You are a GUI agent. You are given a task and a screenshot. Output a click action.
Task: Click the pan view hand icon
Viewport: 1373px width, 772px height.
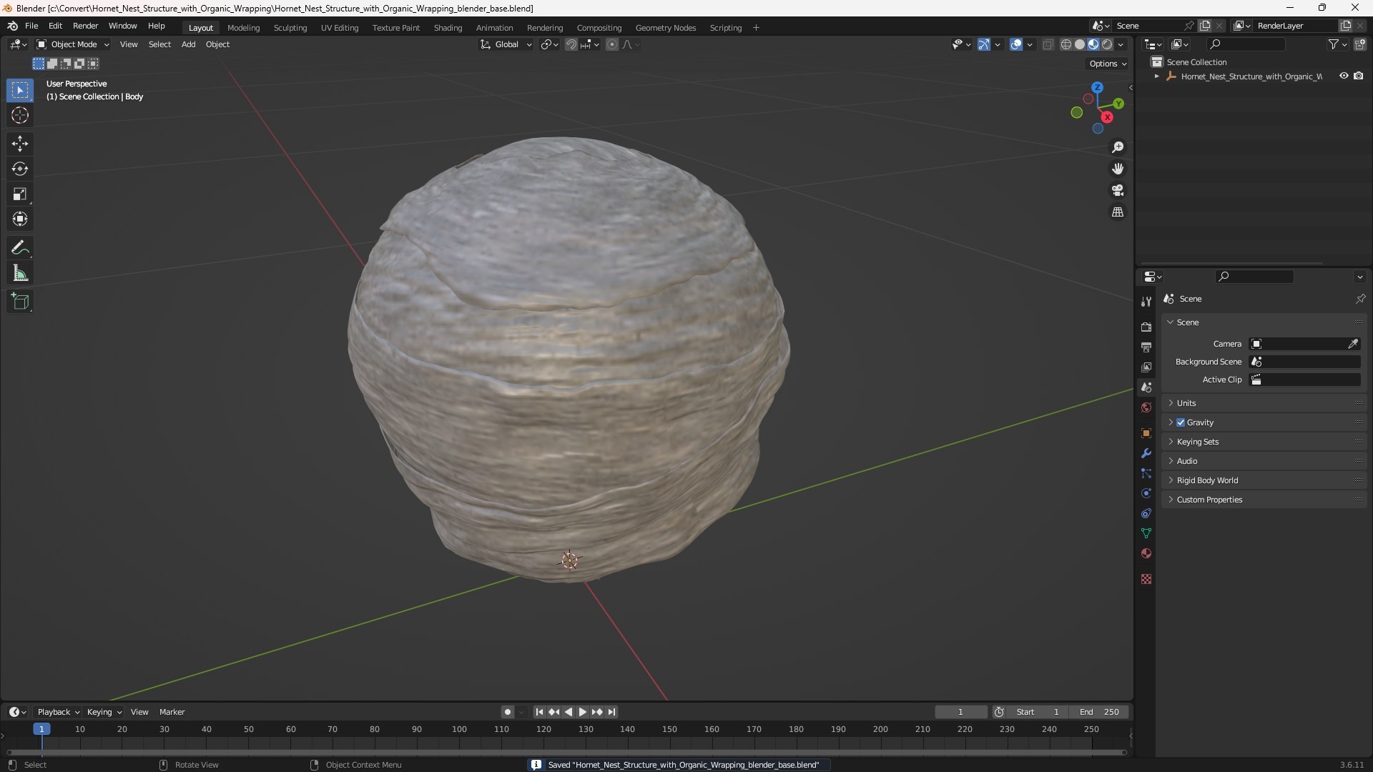pos(1118,169)
